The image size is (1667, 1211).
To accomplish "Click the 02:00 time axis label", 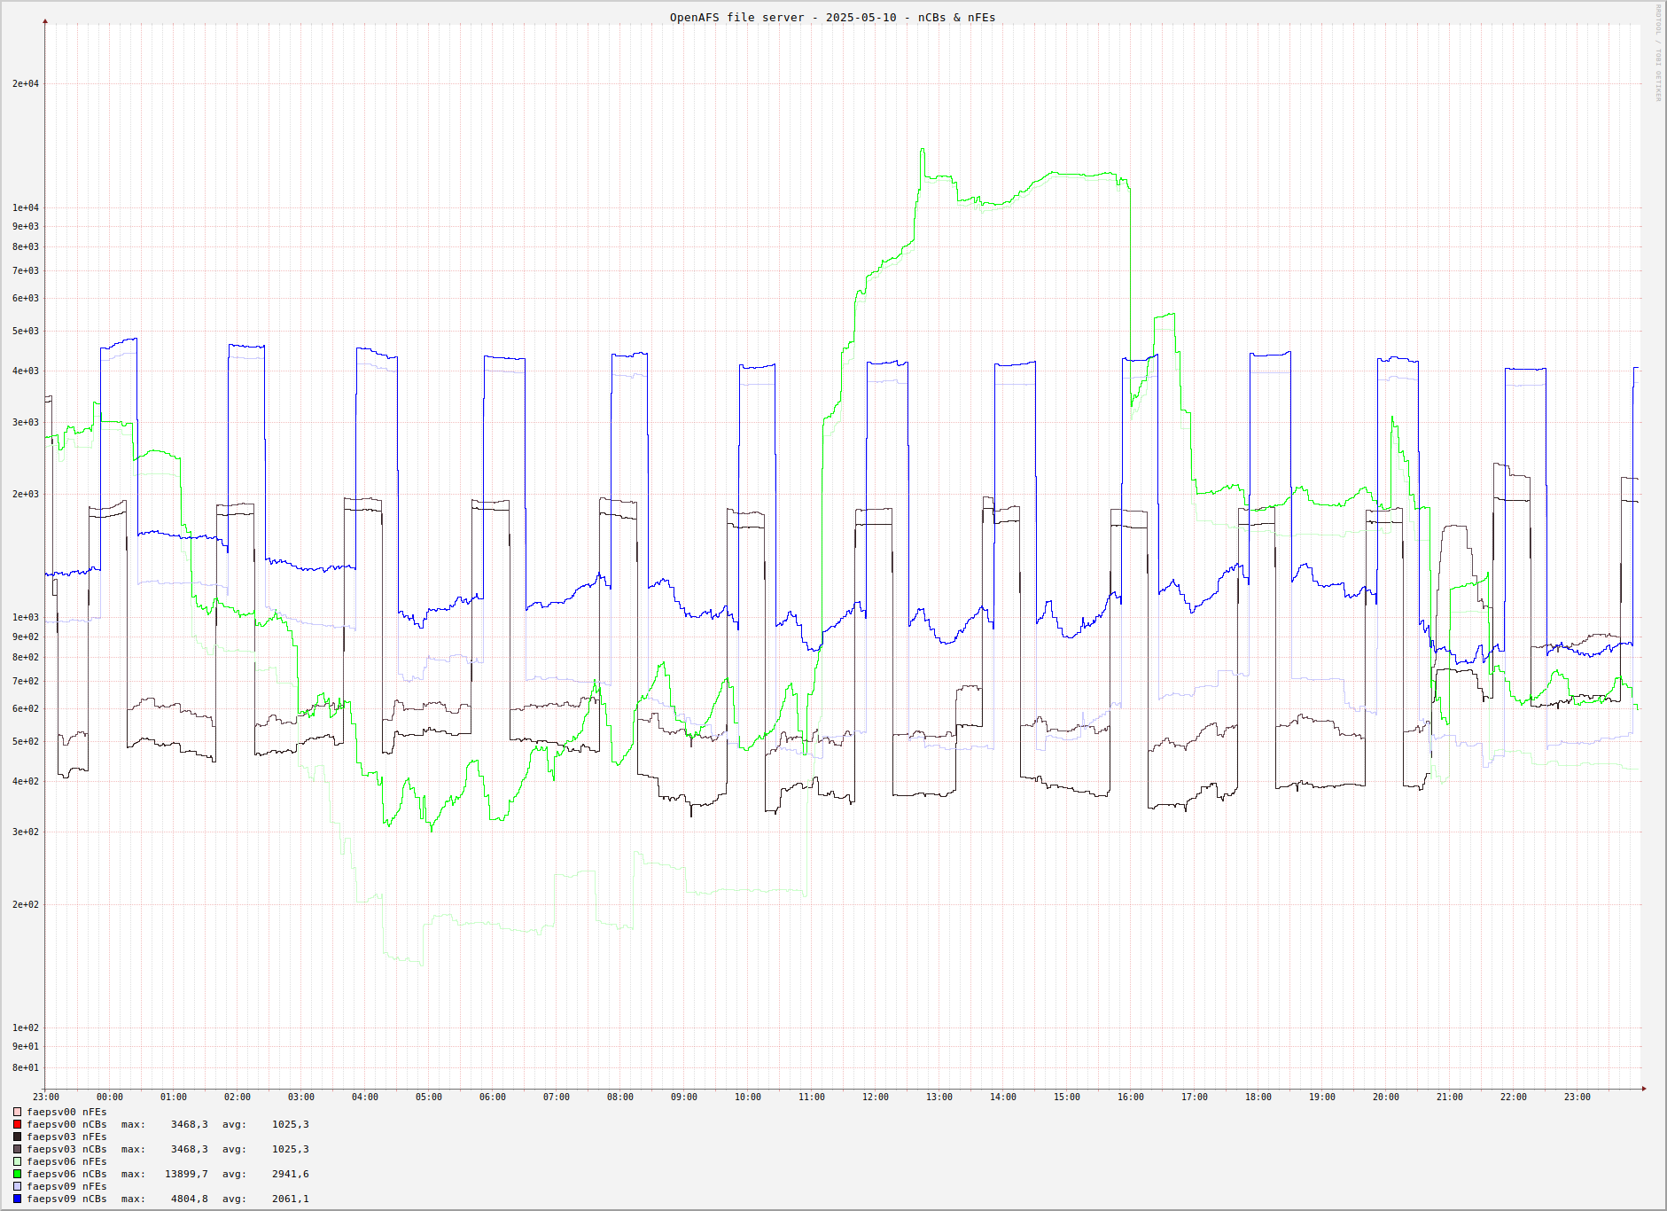I will click(x=238, y=1098).
